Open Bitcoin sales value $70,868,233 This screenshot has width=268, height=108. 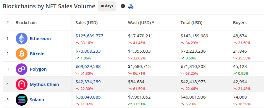pos(88,51)
